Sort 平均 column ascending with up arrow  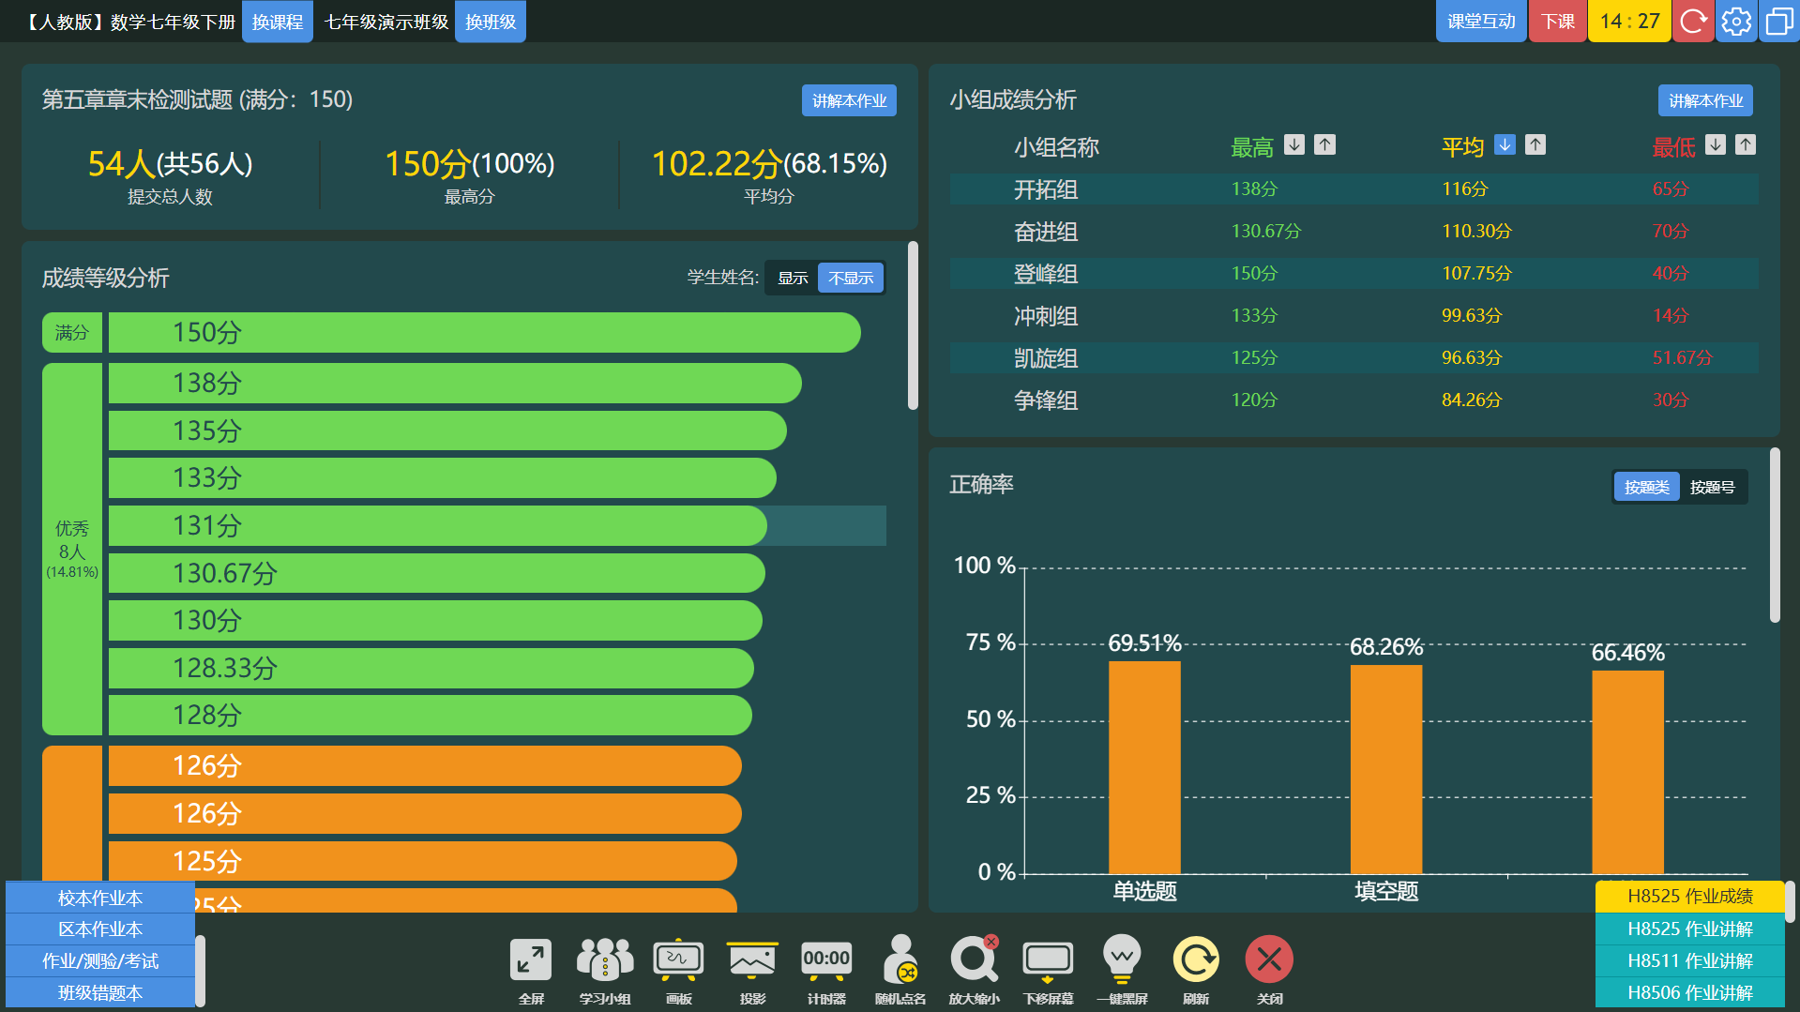1535,145
